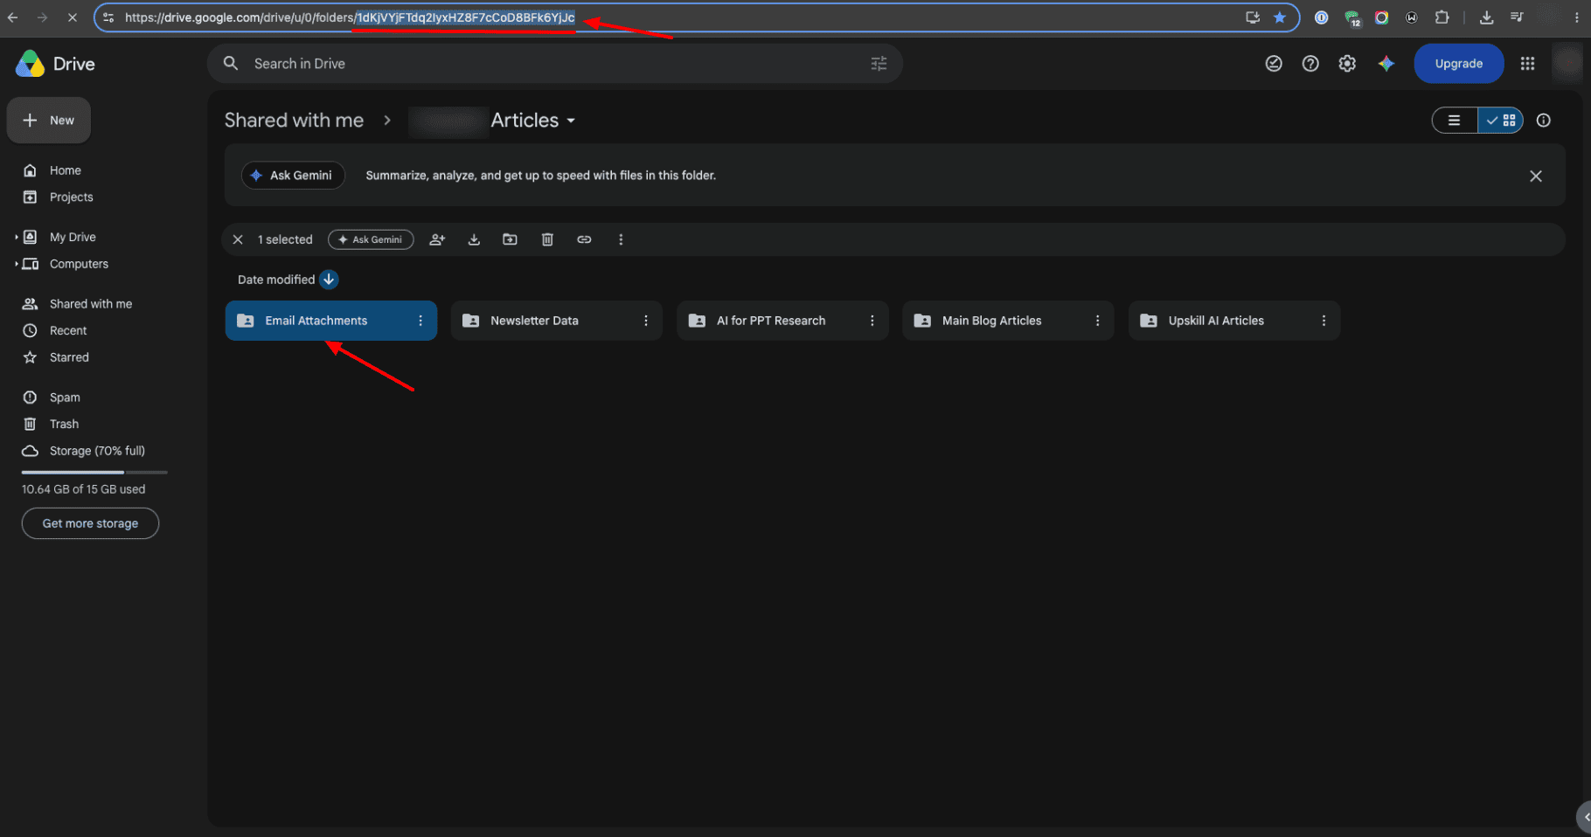Move selection to trash with bin icon
The height and width of the screenshot is (837, 1591).
pos(547,239)
